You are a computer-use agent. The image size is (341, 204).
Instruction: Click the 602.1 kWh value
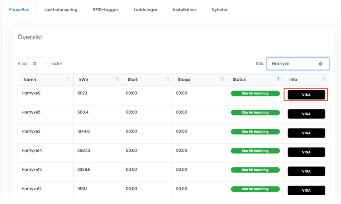tap(82, 93)
